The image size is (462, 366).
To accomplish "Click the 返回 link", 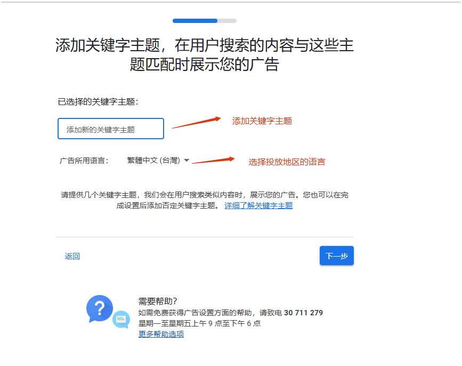I will [72, 256].
